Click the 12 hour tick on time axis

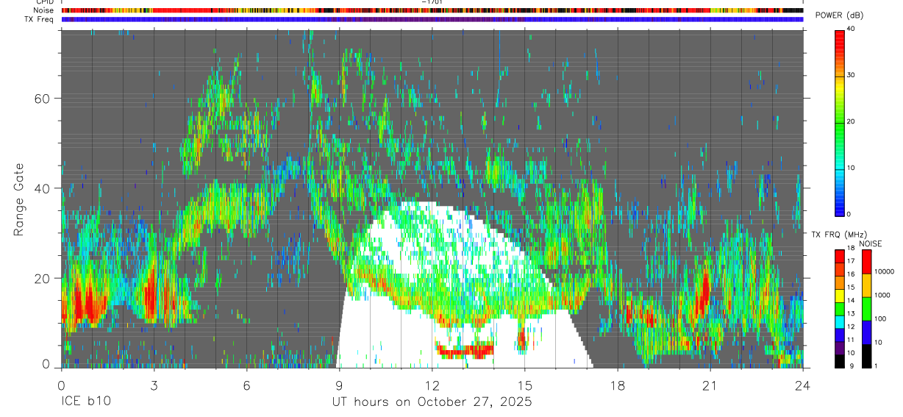click(x=432, y=385)
